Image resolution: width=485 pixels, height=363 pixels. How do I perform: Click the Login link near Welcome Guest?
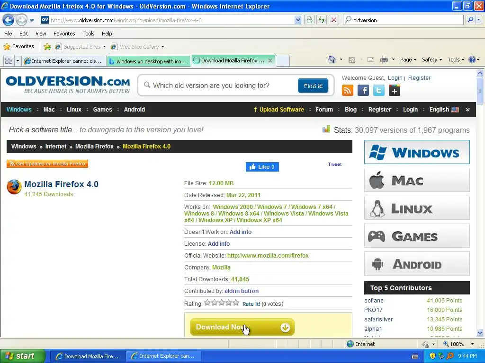coord(395,78)
